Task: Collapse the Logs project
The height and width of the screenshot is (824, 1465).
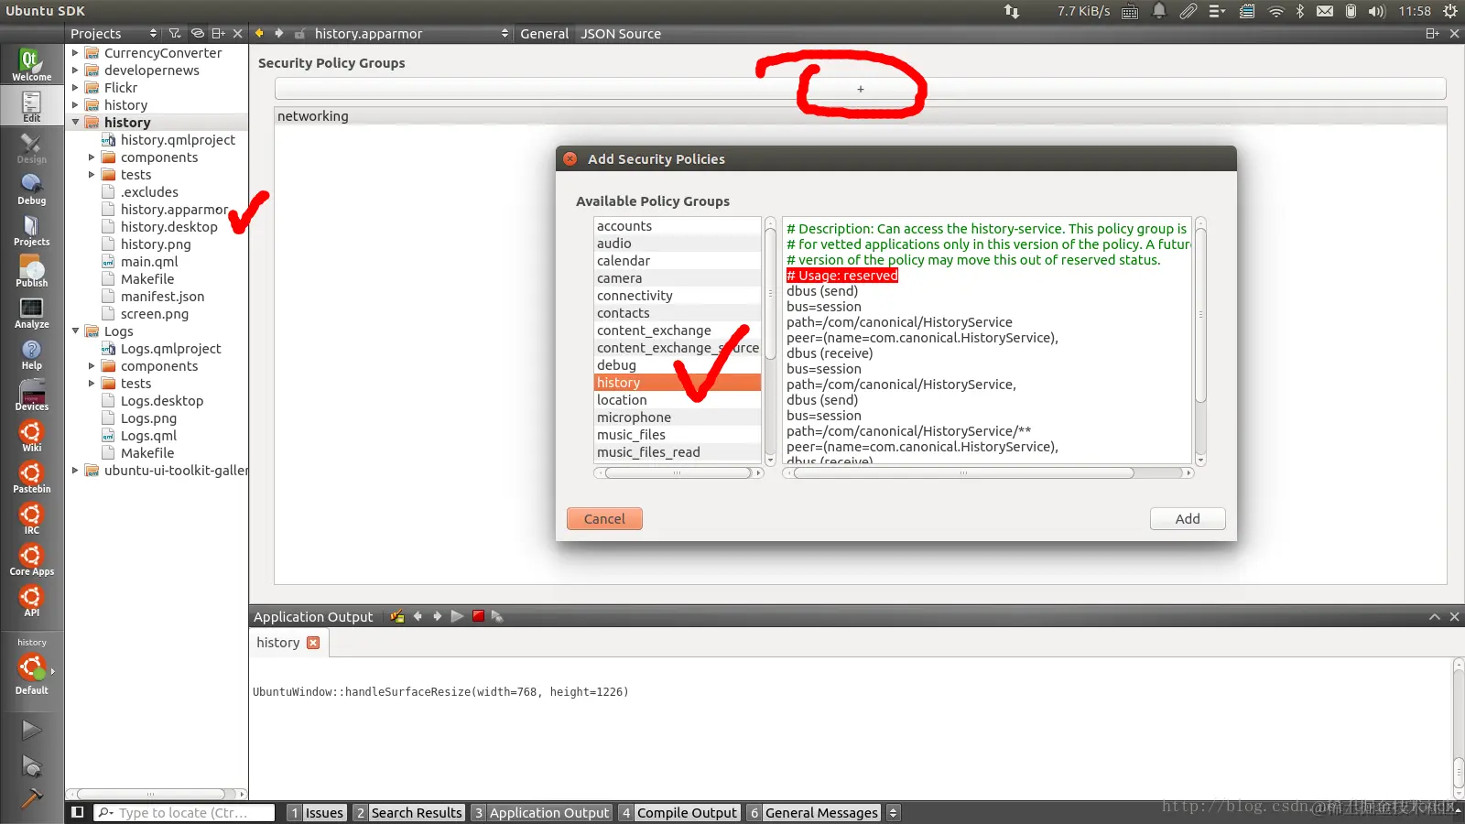Action: (75, 331)
